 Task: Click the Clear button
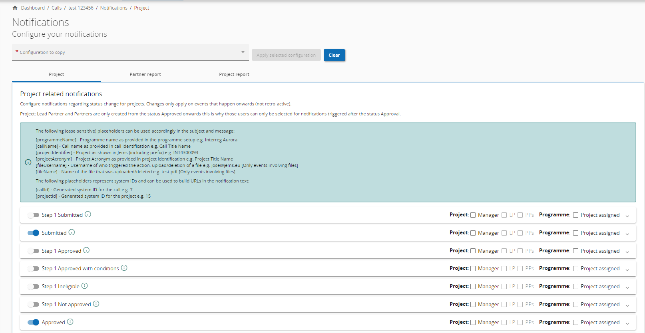pyautogui.click(x=334, y=55)
